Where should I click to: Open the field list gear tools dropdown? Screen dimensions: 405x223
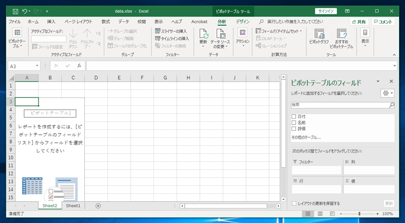click(x=387, y=93)
